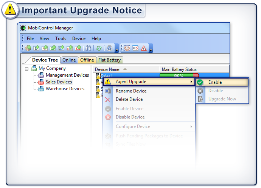Switch to the Device Tree tab
Viewport: 261px width, 188px height.
(x=45, y=60)
